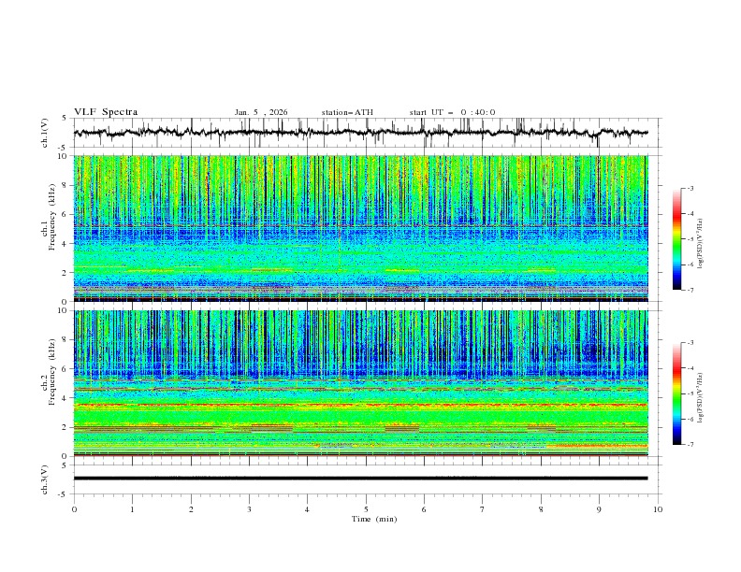
Task: Click the '4' tick on the time axis
Action: coord(307,509)
